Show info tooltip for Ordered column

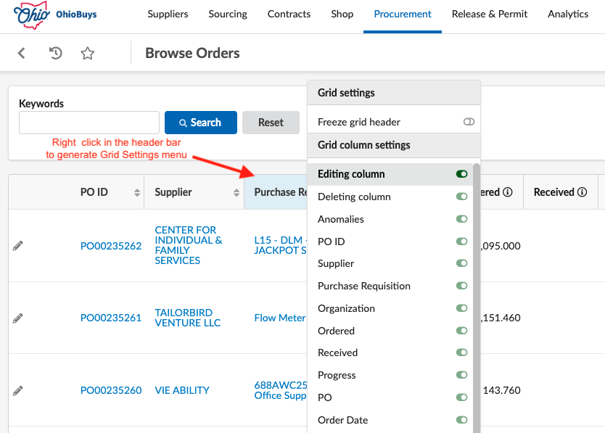pos(508,191)
